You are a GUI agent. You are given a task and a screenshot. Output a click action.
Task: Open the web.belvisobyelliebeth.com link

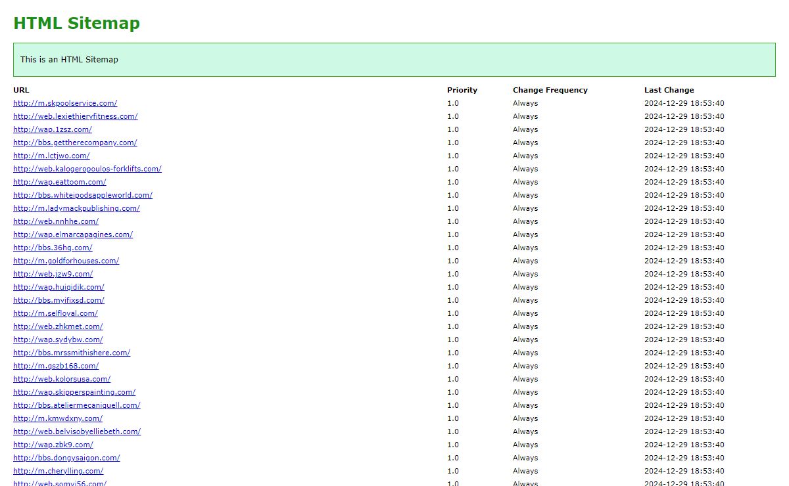click(77, 431)
